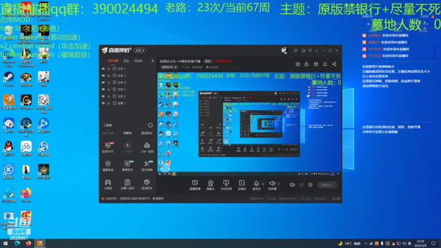Open streaming settings gear

310,185
